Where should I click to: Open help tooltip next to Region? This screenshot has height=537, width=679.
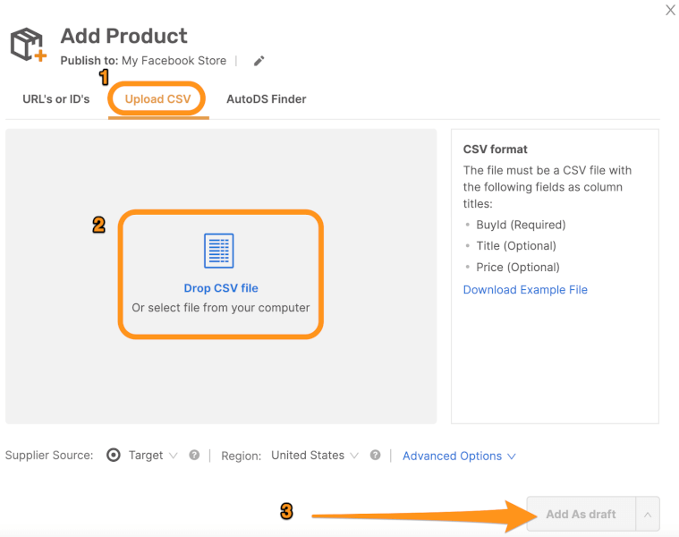click(x=376, y=456)
